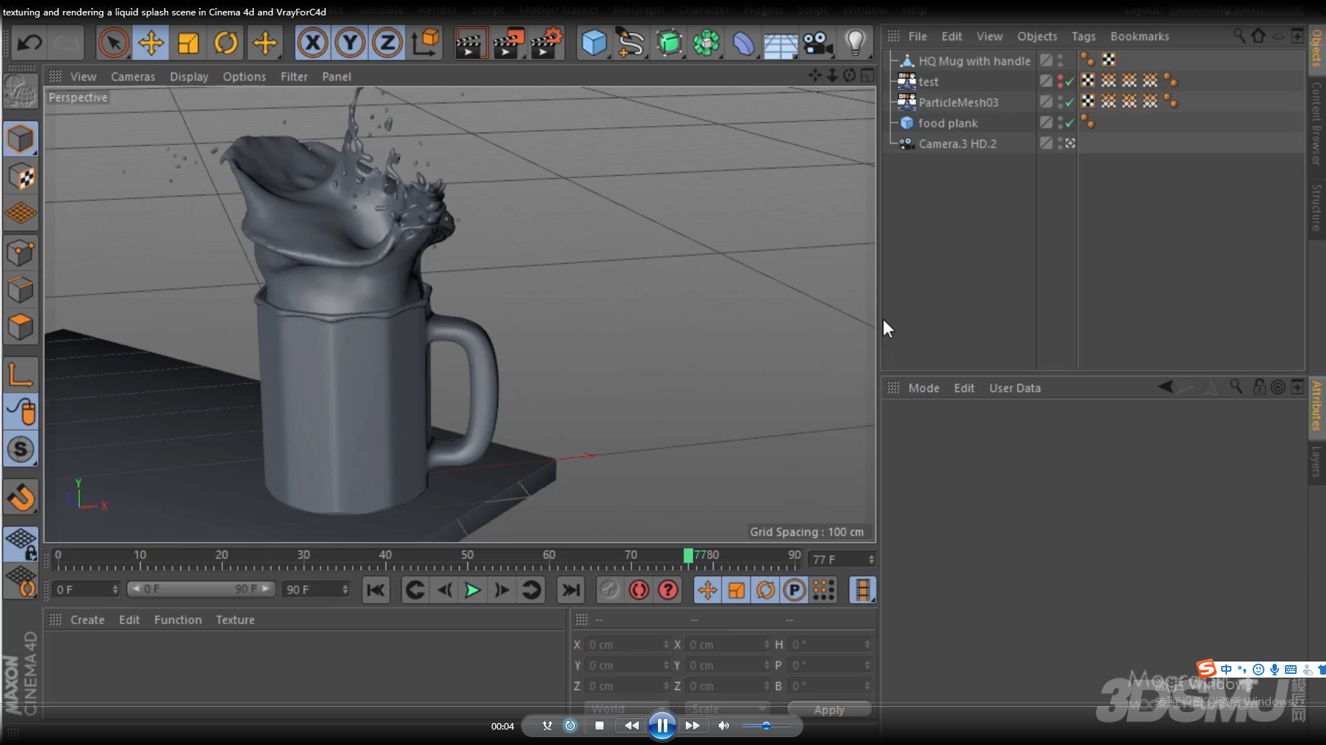This screenshot has width=1326, height=745.
Task: Toggle layer box for HQ Mug
Action: pos(1047,60)
